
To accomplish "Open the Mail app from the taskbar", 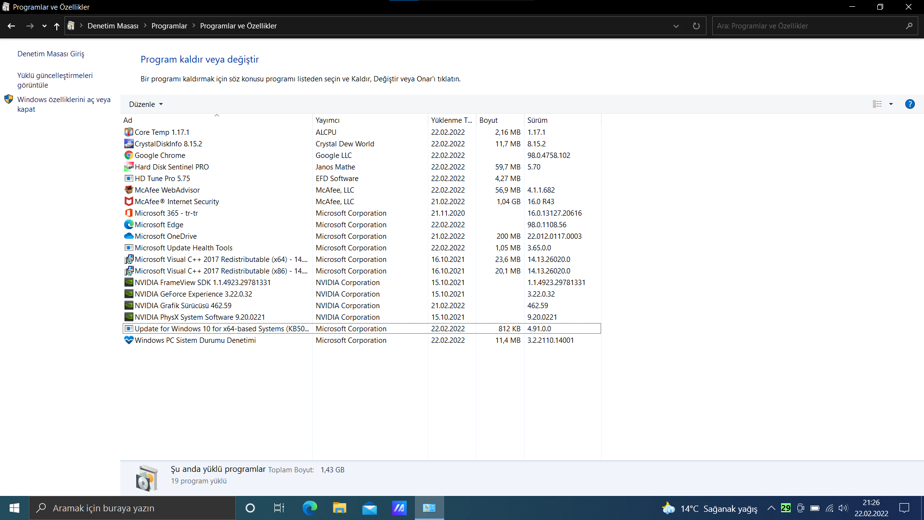I will tap(370, 508).
